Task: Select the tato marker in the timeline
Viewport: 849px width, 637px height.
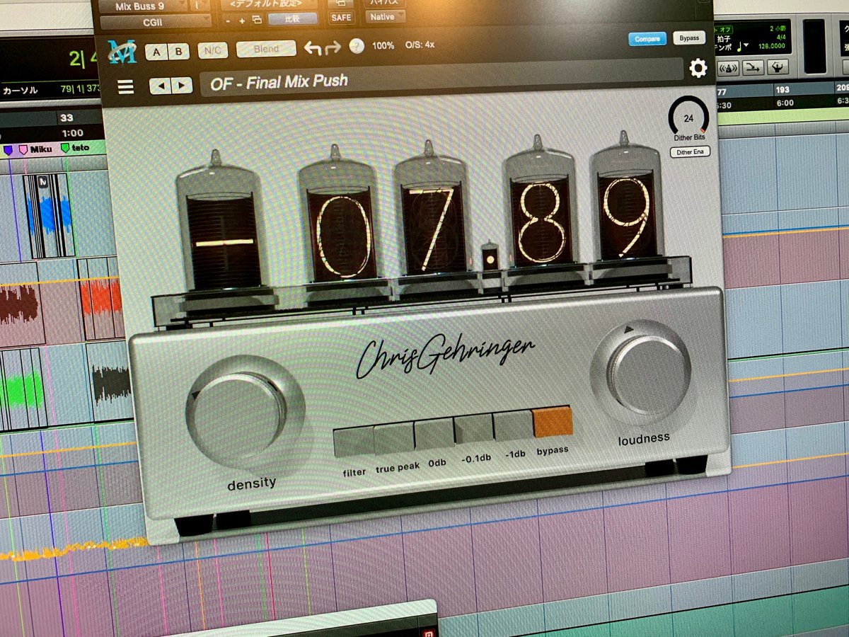Action: point(76,148)
